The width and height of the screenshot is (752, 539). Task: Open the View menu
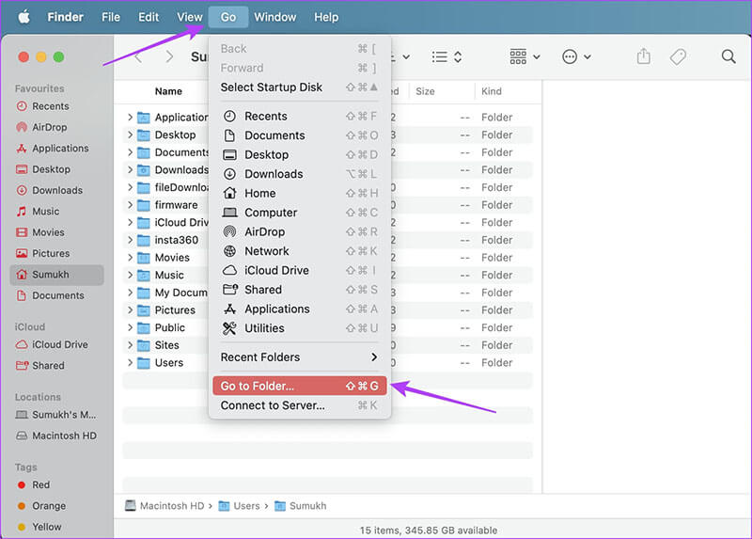pyautogui.click(x=190, y=17)
